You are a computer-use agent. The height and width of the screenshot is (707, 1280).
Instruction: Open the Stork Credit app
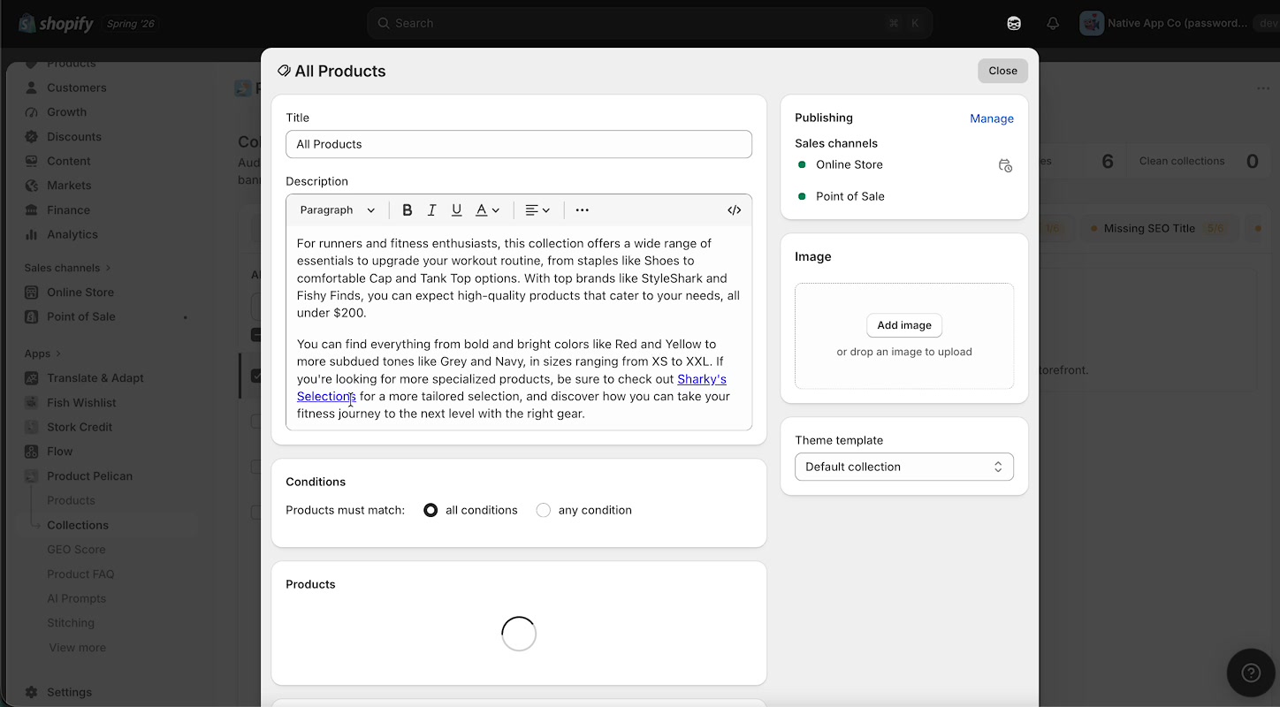[x=80, y=427]
